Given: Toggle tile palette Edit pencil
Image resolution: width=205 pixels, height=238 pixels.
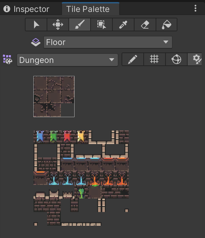Looking at the screenshot, I should coord(133,59).
